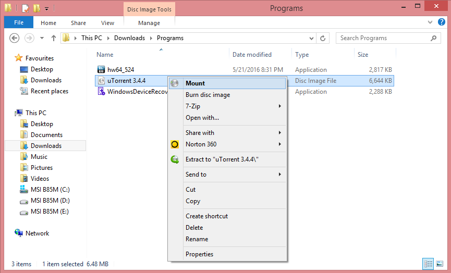Viewport: 451px width, 273px height.
Task: Click the MSI B85M (C:) drive icon
Action: (x=24, y=189)
